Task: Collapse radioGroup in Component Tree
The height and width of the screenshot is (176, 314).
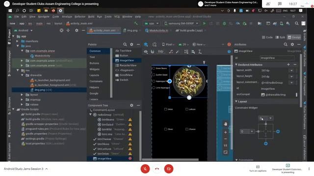Action: (90, 114)
